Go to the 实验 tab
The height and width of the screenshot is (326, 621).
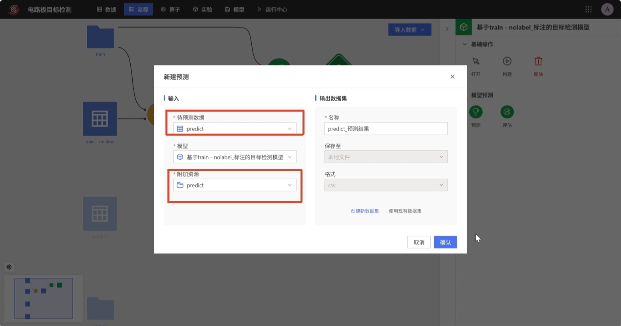click(202, 9)
